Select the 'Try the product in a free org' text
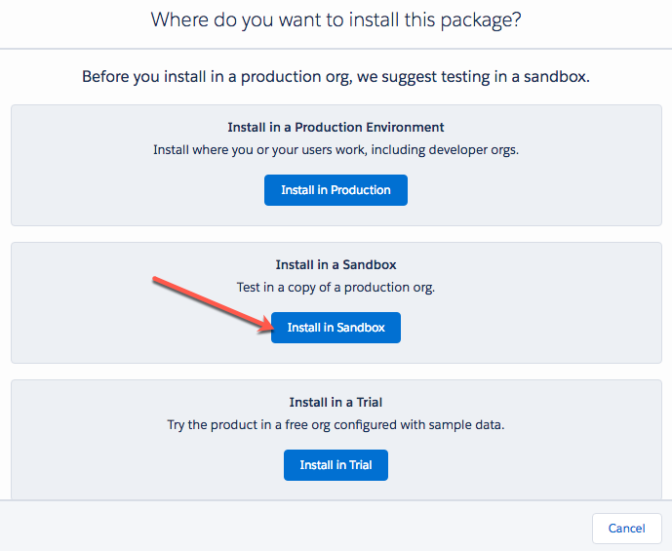The height and width of the screenshot is (551, 672). click(x=336, y=425)
